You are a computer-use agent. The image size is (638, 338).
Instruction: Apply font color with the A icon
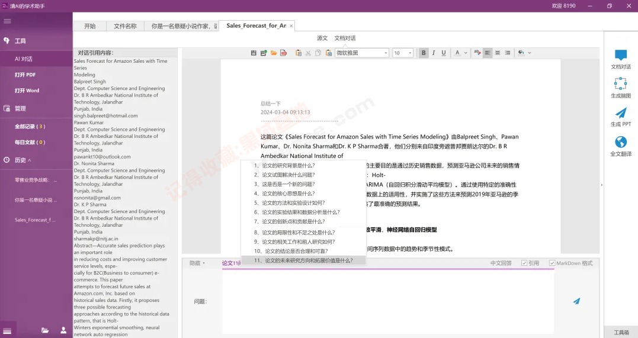(457, 53)
